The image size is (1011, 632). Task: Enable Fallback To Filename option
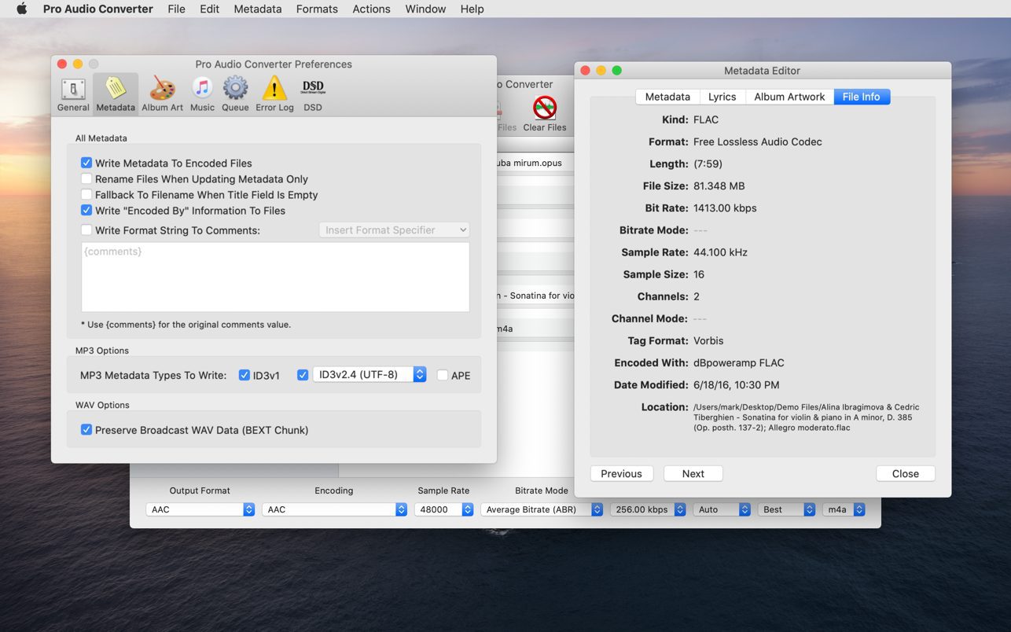pos(86,195)
